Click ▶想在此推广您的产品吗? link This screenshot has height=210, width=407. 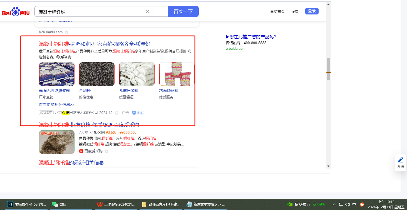251,37
